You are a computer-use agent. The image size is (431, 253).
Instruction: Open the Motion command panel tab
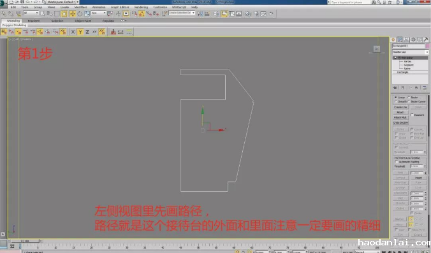[x=413, y=40]
